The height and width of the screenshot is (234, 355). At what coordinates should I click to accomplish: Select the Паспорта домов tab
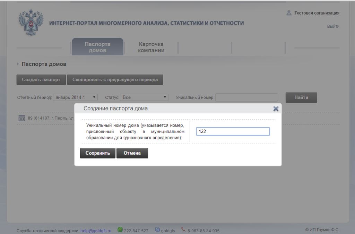[x=97, y=46]
